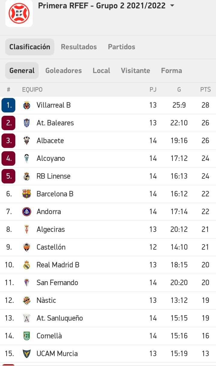Open the Forma standings tab

tap(172, 71)
